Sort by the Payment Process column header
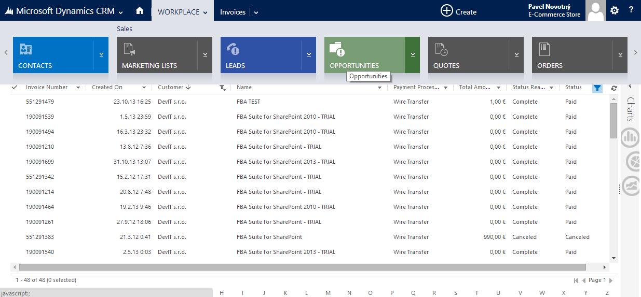 coord(416,87)
